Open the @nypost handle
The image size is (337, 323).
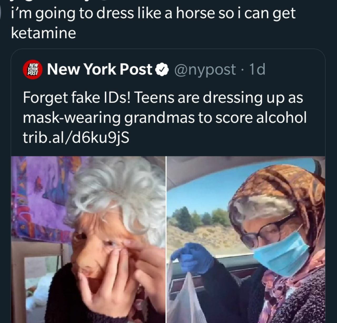click(205, 70)
